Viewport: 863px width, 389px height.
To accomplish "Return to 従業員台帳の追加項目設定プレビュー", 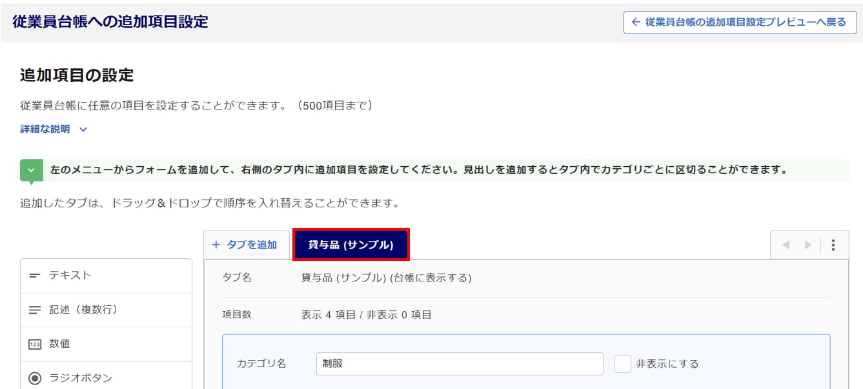I will 740,22.
